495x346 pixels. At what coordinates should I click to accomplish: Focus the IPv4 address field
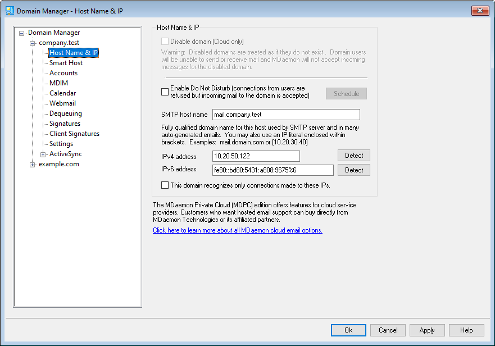256,156
